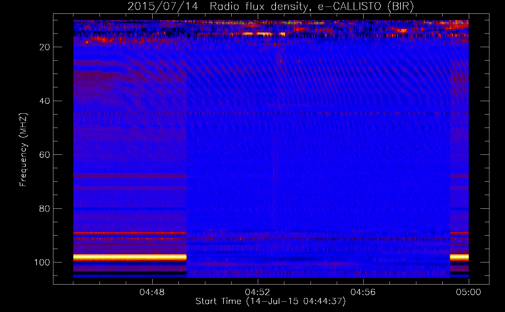Click the bright yellow band near 98 MHz at right
Image resolution: width=505 pixels, height=312 pixels.
tap(459, 257)
